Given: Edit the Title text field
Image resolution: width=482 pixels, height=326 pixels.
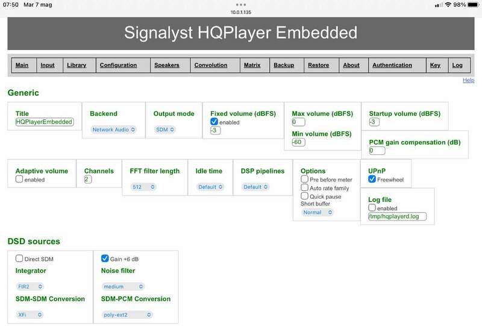Looking at the screenshot, I should 45,122.
